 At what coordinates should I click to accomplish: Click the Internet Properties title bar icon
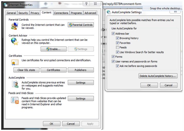click(5, 5)
